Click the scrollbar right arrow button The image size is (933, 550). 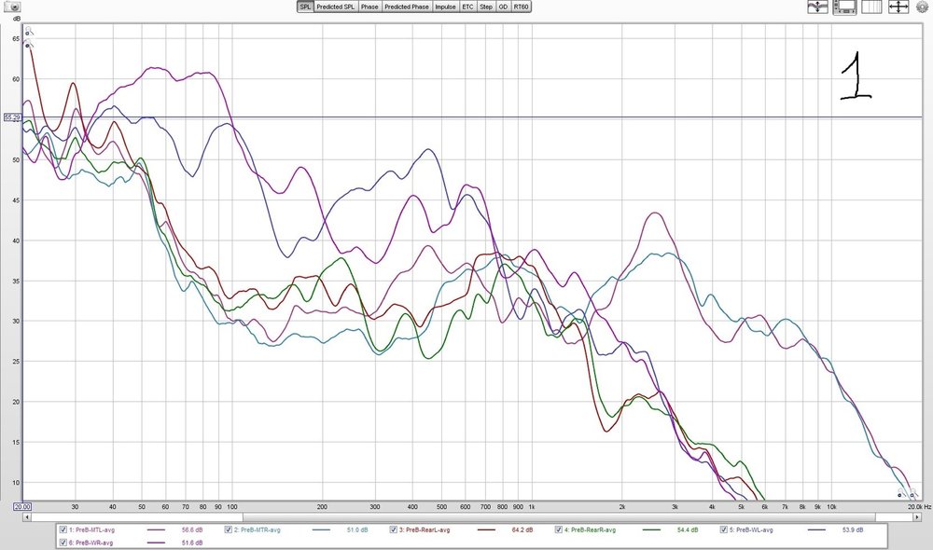tap(917, 517)
